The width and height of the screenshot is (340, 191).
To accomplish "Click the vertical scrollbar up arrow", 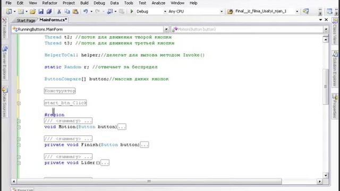I will [x=326, y=40].
